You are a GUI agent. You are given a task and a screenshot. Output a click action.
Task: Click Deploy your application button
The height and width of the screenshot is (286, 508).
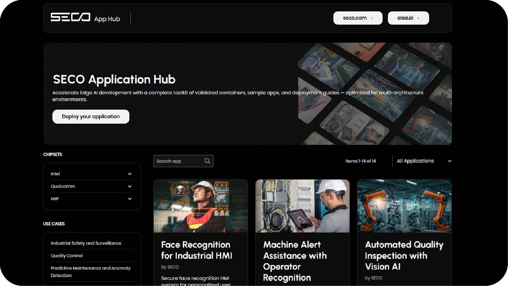click(x=91, y=117)
